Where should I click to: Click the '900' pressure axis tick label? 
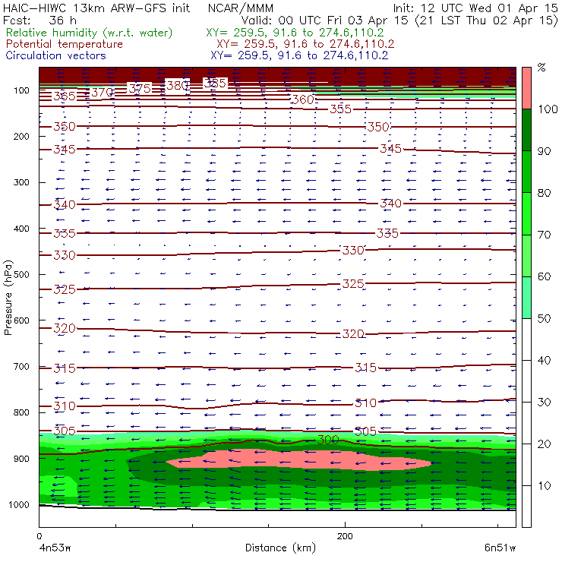21,459
